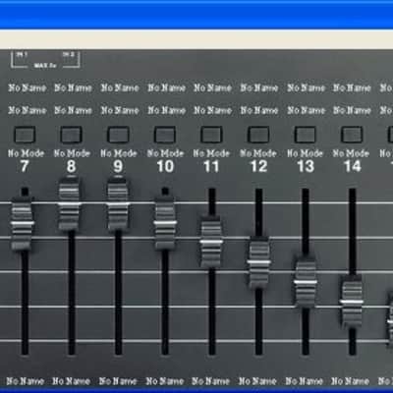The image size is (393, 393).
Task: Click the MAX label in the top-left bracket
Action: [x=45, y=66]
